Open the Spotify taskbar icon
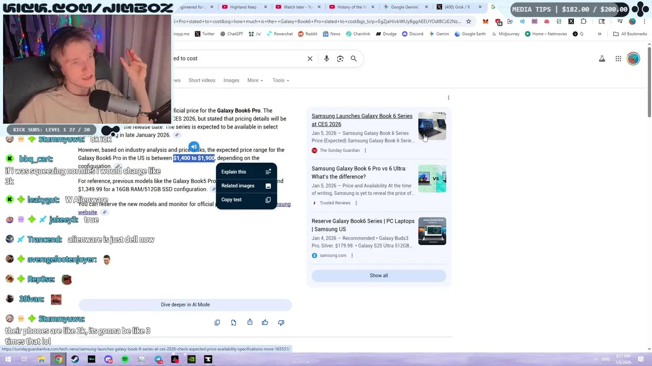The image size is (652, 366). point(125,359)
